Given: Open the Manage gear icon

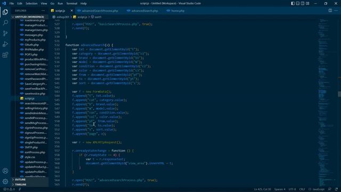Looking at the screenshot, I should click(x=5, y=181).
